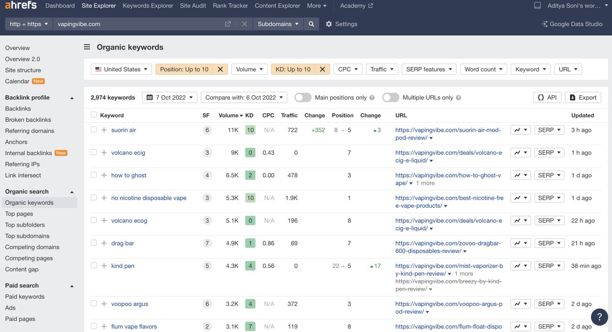Open the Word count filter dropdown
This screenshot has height=332, width=612.
(484, 69)
